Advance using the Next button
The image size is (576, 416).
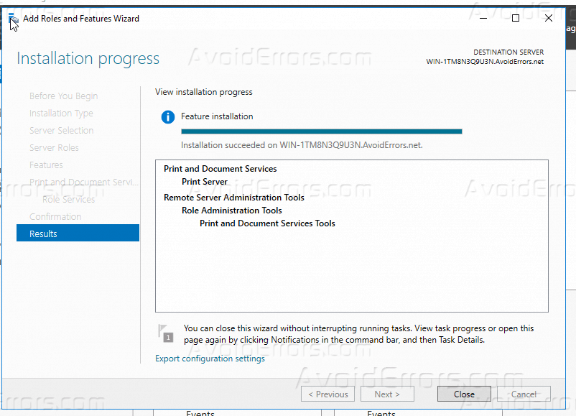[x=387, y=394]
